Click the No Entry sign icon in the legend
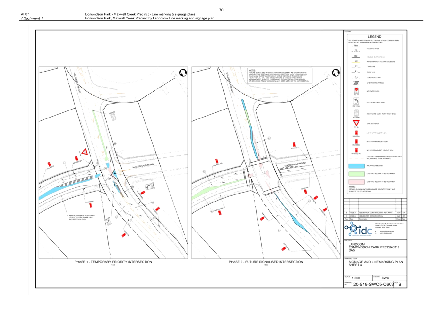Viewport: 442px width, 312px height. click(356, 91)
